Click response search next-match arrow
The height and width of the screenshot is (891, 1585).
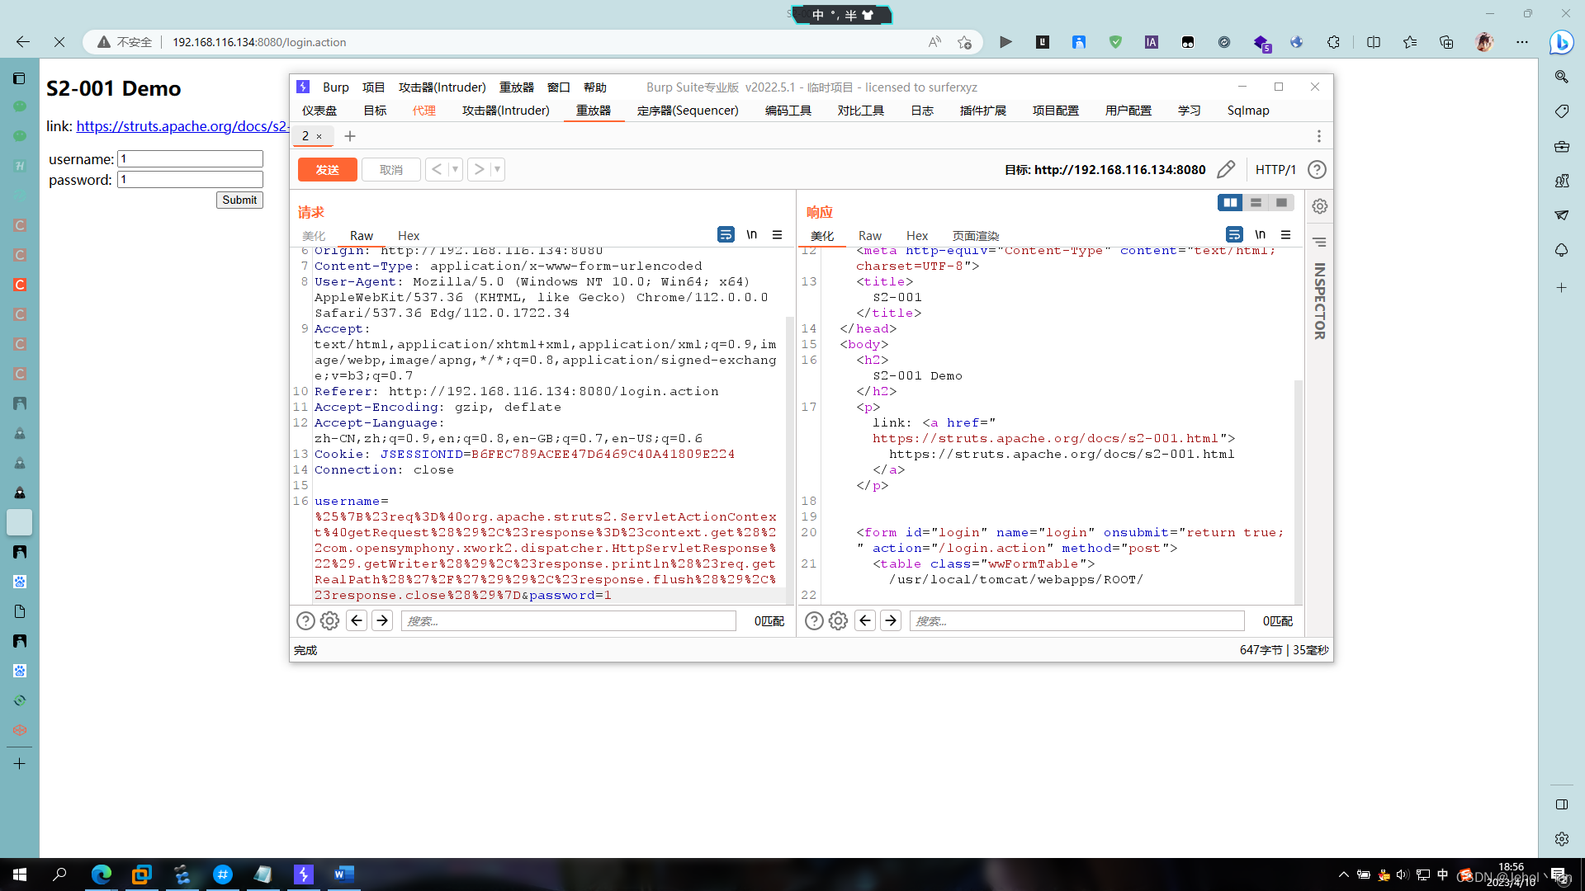pos(891,620)
